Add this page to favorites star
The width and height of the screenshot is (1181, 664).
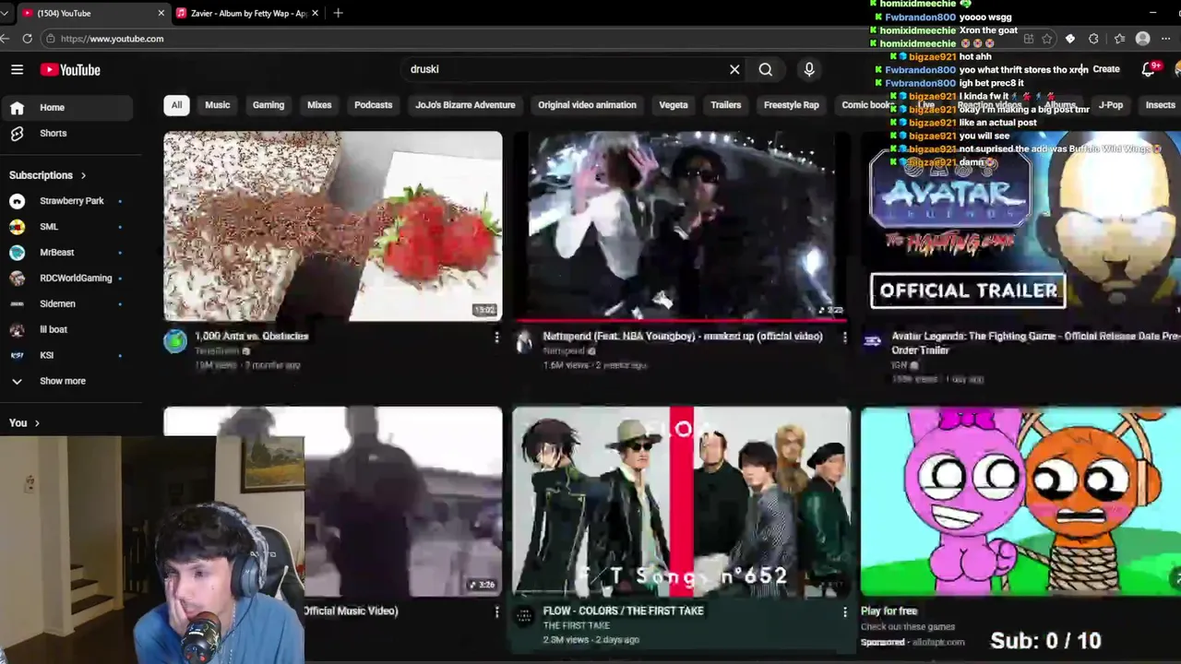(x=1047, y=39)
